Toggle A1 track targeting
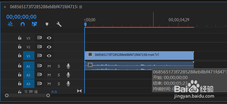Viewport: 227px width, 104px height. click(29, 66)
